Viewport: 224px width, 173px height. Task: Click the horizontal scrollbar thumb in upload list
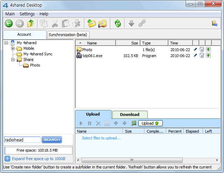click(x=132, y=160)
